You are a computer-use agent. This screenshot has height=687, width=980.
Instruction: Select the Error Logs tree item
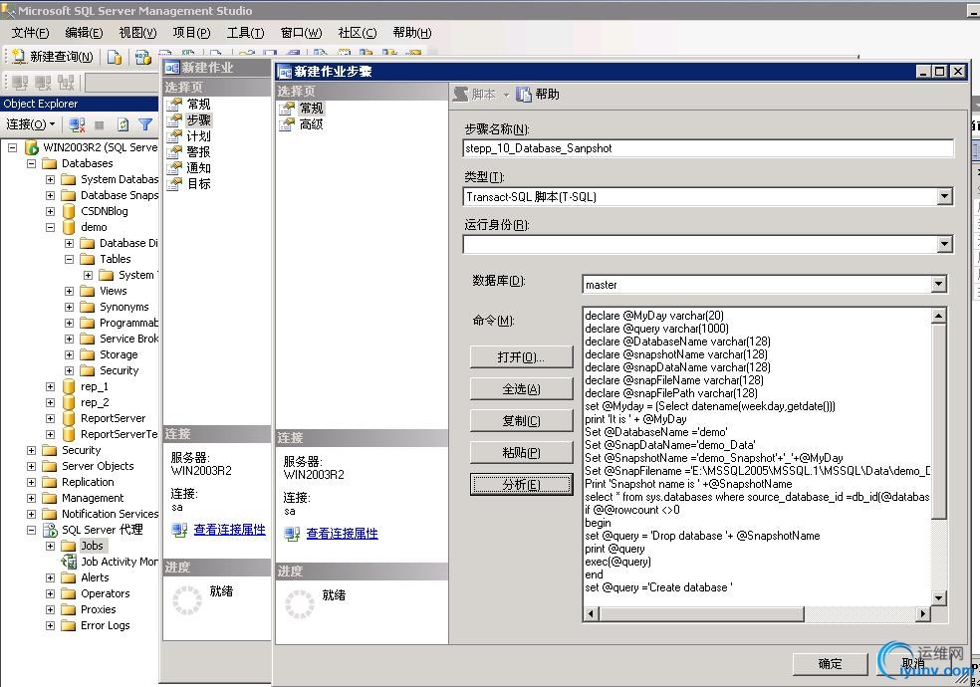(x=105, y=625)
